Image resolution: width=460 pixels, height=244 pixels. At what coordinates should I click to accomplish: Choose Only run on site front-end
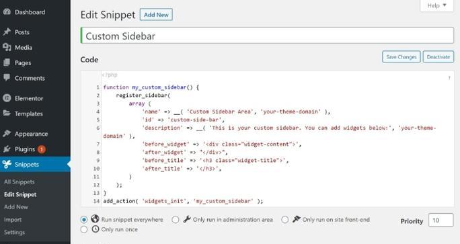coord(285,220)
